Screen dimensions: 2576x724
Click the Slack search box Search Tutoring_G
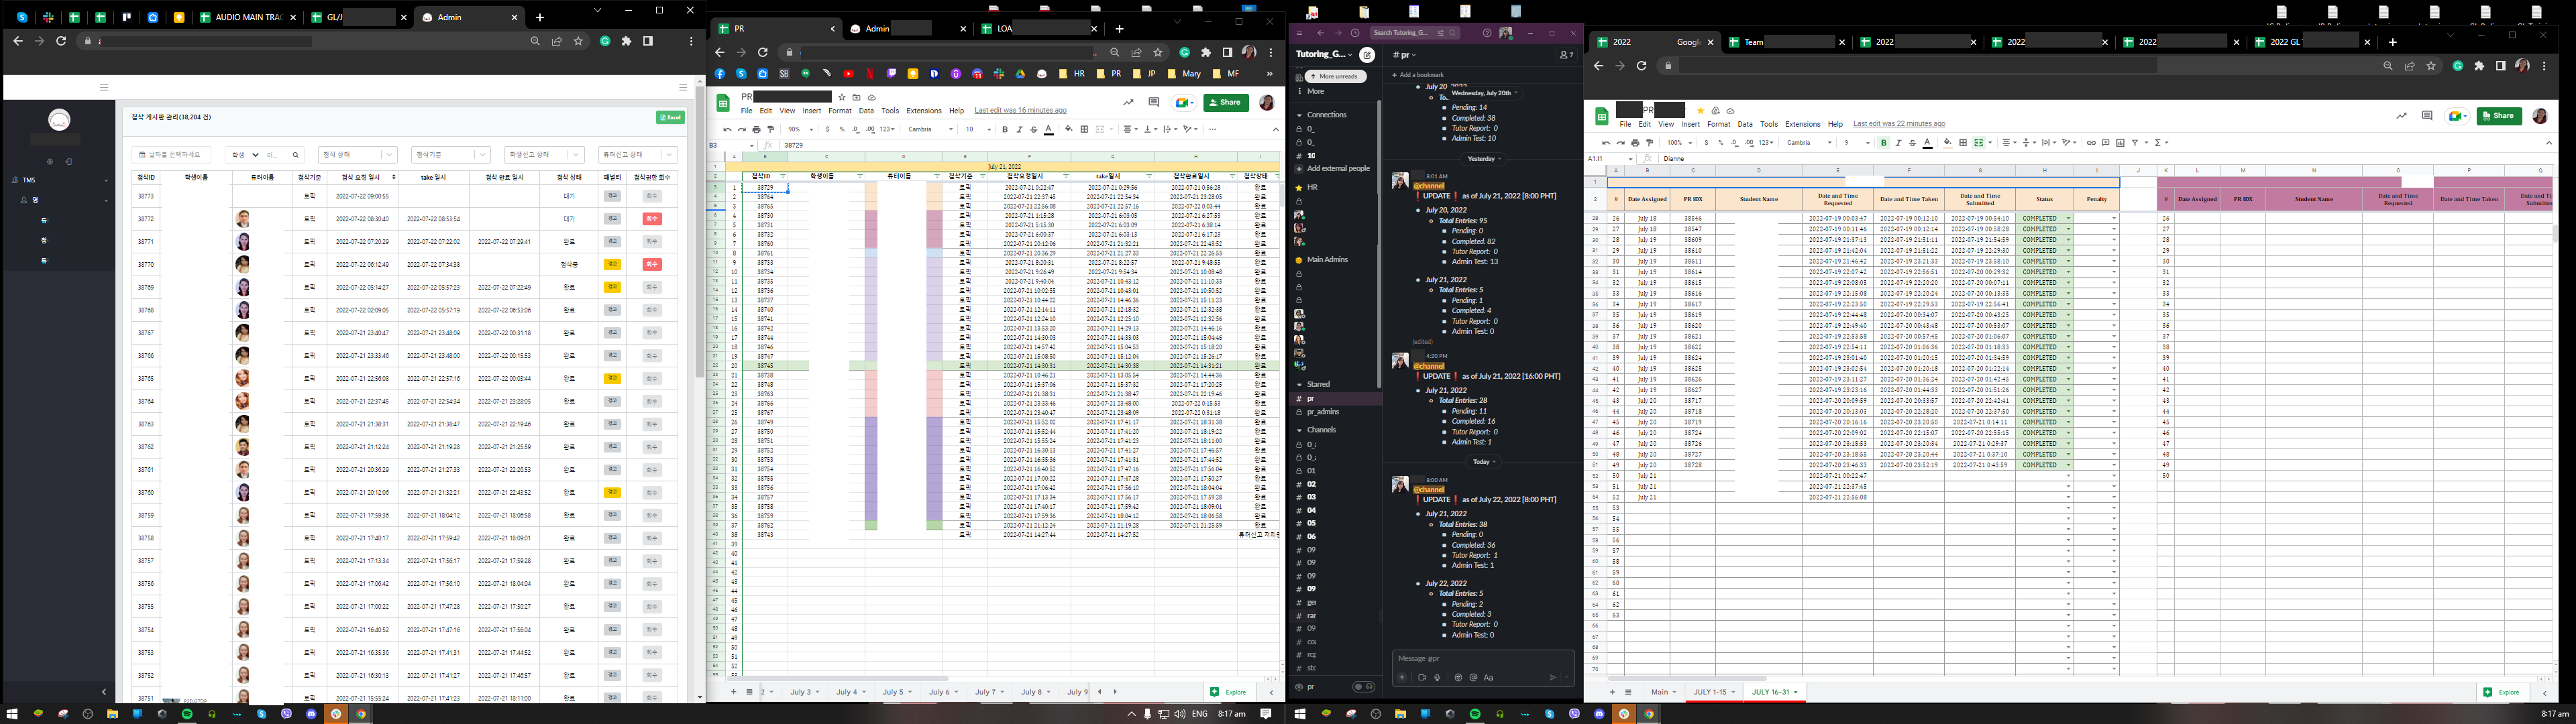point(1414,33)
